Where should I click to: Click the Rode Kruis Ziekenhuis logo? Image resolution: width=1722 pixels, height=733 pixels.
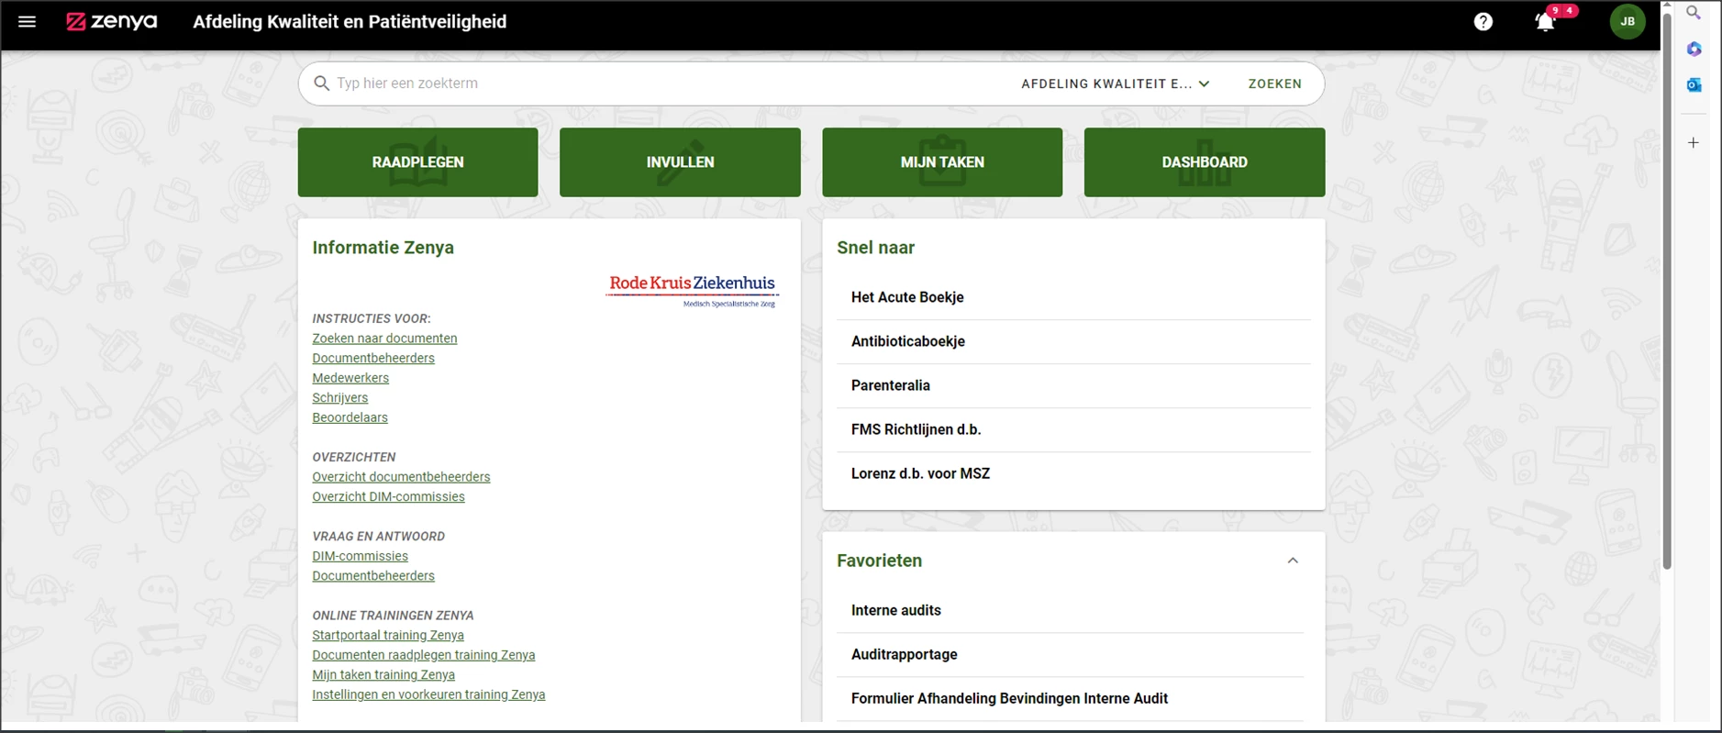(x=693, y=290)
